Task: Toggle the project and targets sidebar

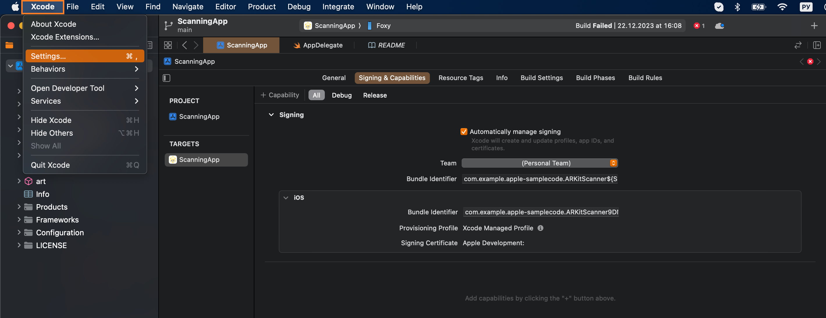Action: [166, 78]
